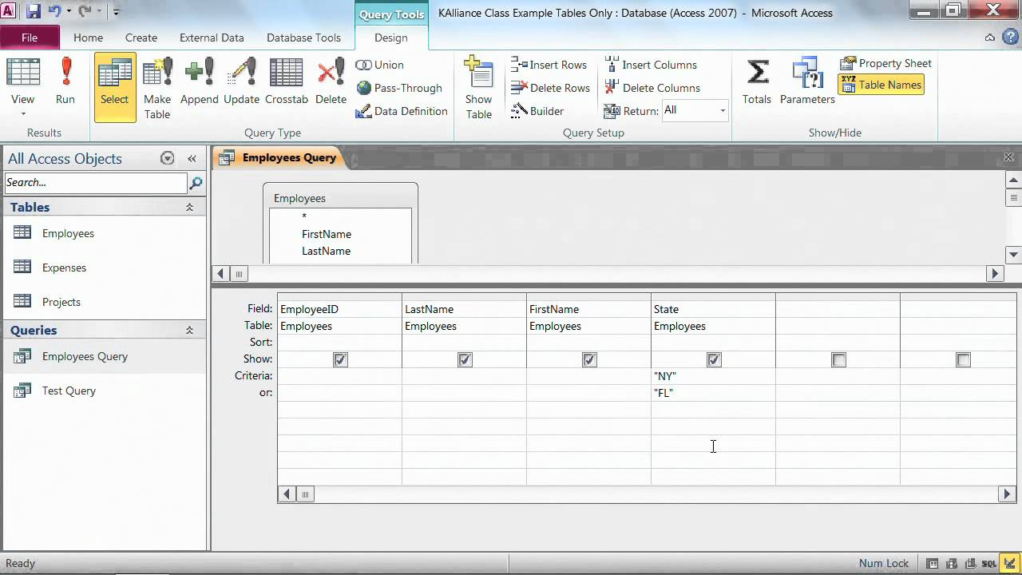
Task: Choose the Delete query type
Action: (x=331, y=82)
